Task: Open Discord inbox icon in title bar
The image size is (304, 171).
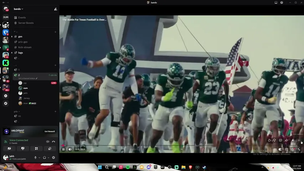Action: (276, 2)
